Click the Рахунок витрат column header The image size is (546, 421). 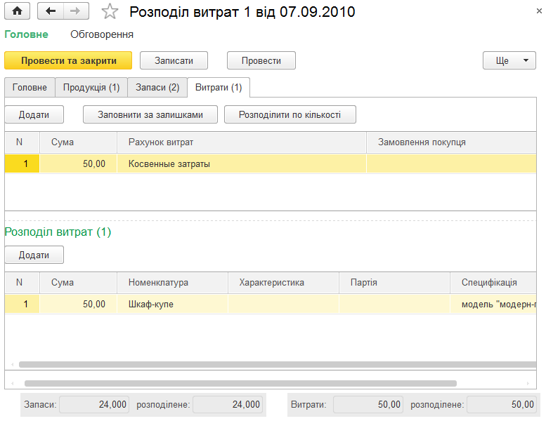[242, 142]
